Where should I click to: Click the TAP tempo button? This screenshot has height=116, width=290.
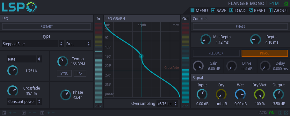pyautogui.click(x=80, y=73)
